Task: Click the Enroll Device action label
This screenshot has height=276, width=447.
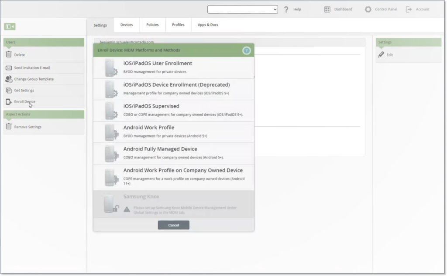Action: coord(25,101)
